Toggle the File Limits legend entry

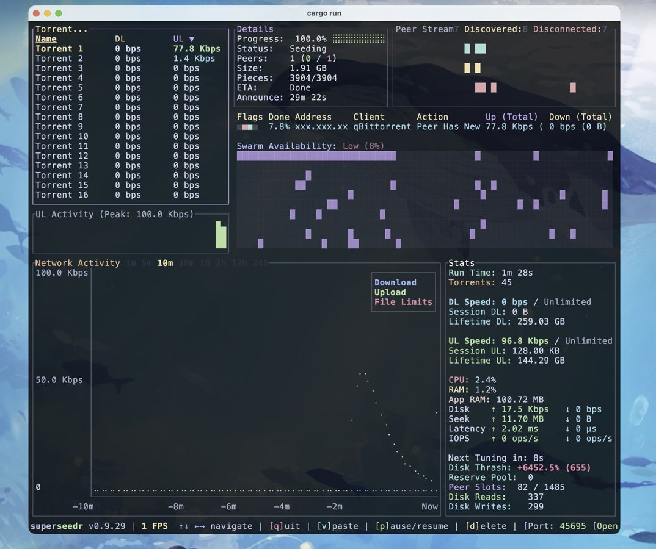[403, 302]
